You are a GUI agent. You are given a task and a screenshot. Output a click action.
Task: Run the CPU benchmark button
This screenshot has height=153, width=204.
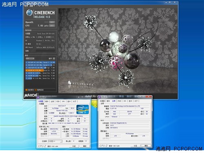52,26
